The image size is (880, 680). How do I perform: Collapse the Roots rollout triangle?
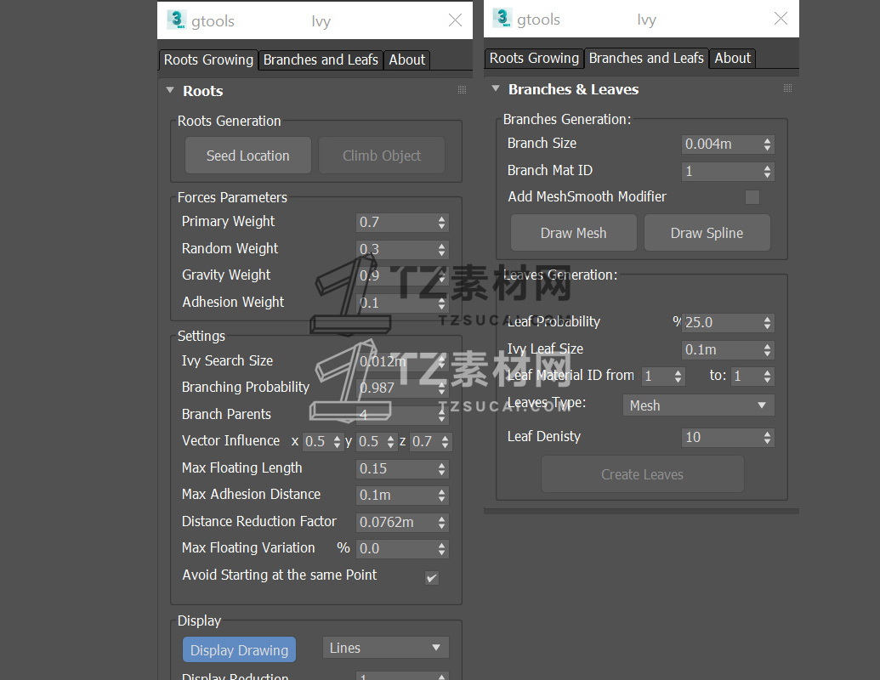[x=170, y=90]
